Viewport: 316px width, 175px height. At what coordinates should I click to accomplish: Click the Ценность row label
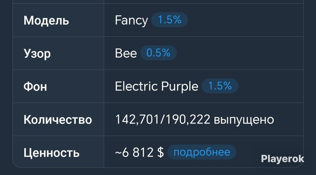51,153
